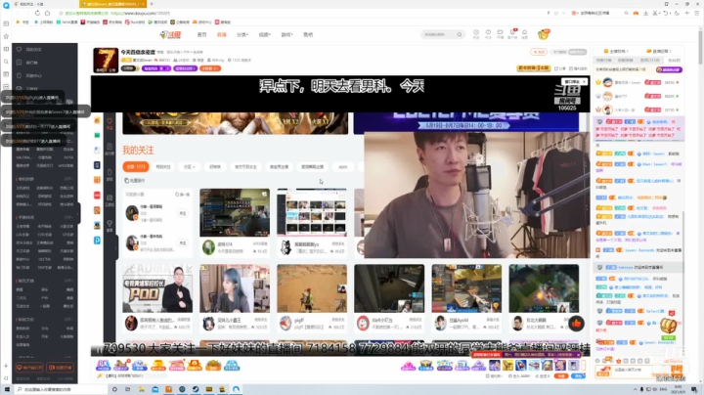Click the 批量操作 link

click(x=135, y=181)
